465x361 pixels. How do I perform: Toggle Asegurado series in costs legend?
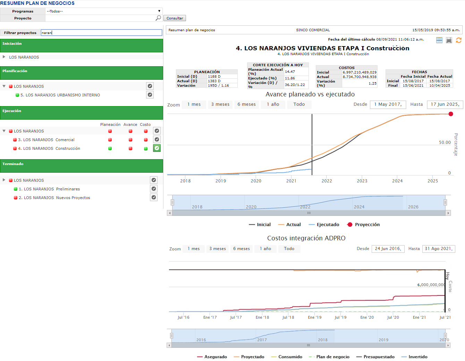(212, 357)
